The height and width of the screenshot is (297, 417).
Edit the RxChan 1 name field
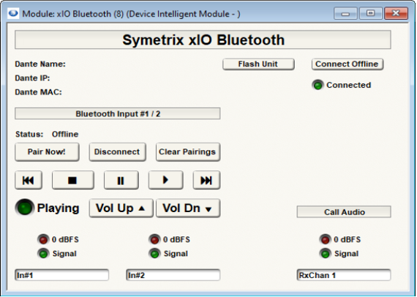(x=344, y=275)
